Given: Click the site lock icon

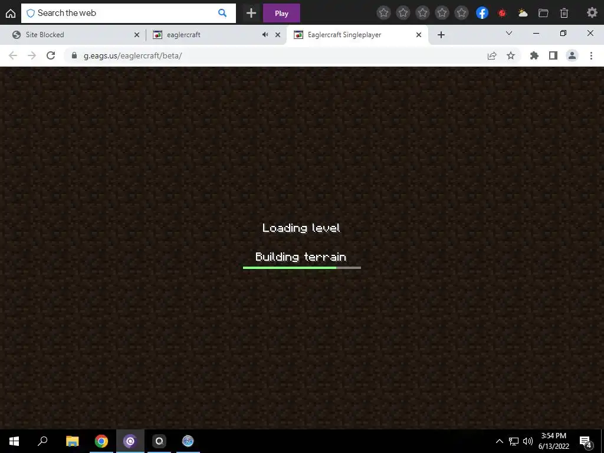Looking at the screenshot, I should click(x=74, y=55).
